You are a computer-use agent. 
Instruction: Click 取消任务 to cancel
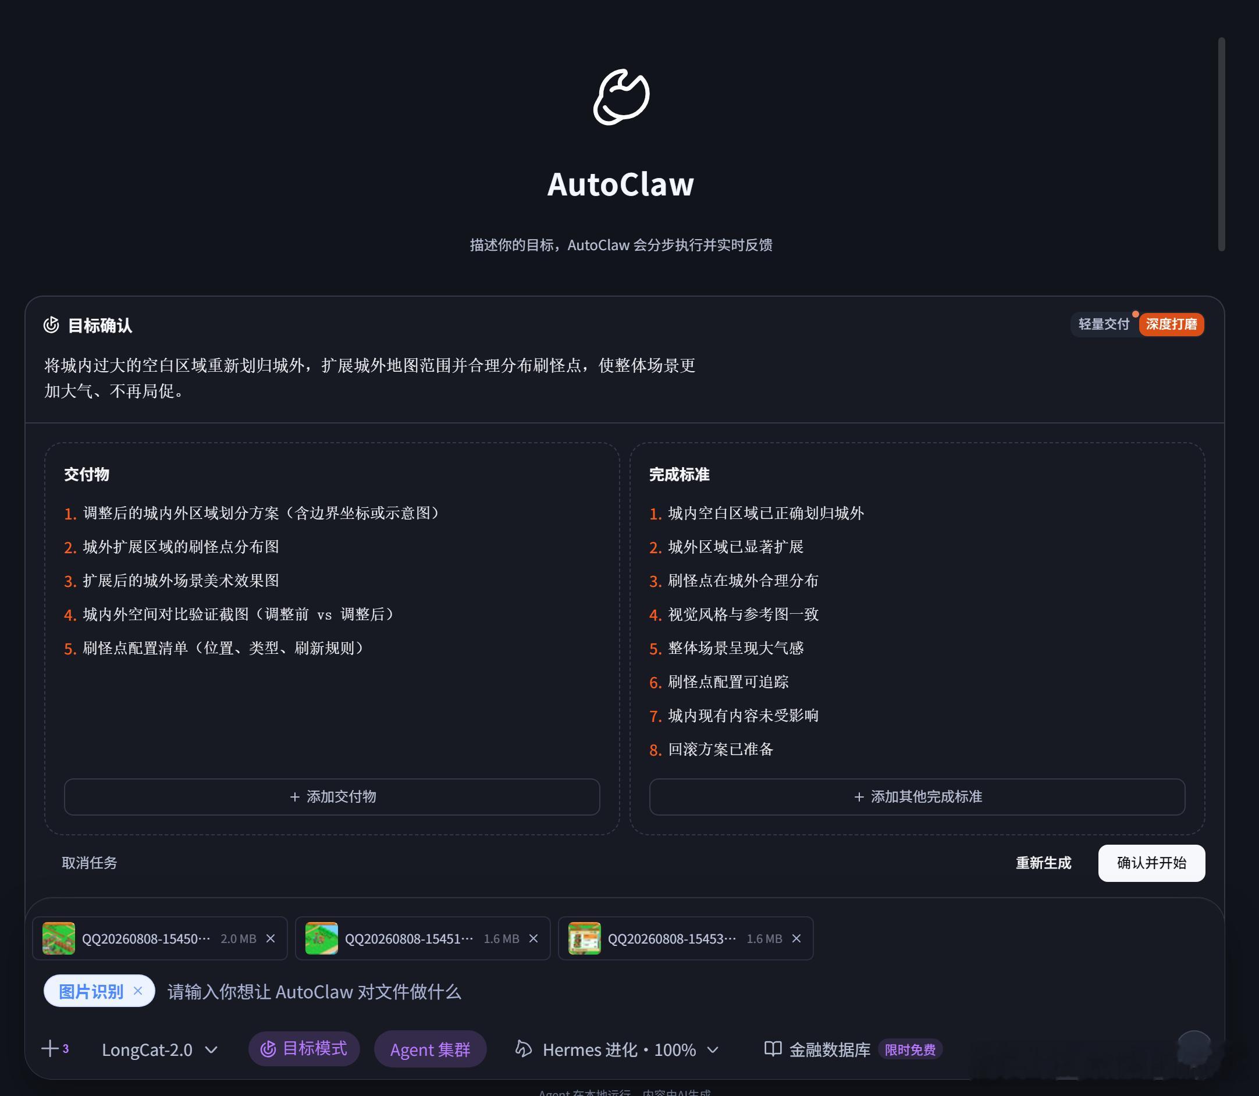tap(90, 862)
